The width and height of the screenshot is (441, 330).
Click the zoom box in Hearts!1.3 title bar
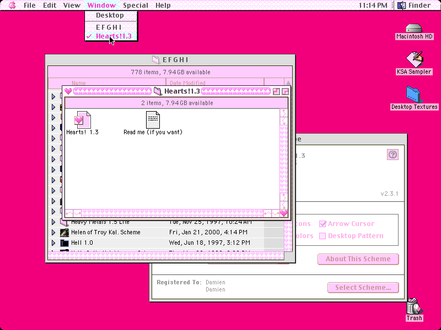(x=277, y=91)
